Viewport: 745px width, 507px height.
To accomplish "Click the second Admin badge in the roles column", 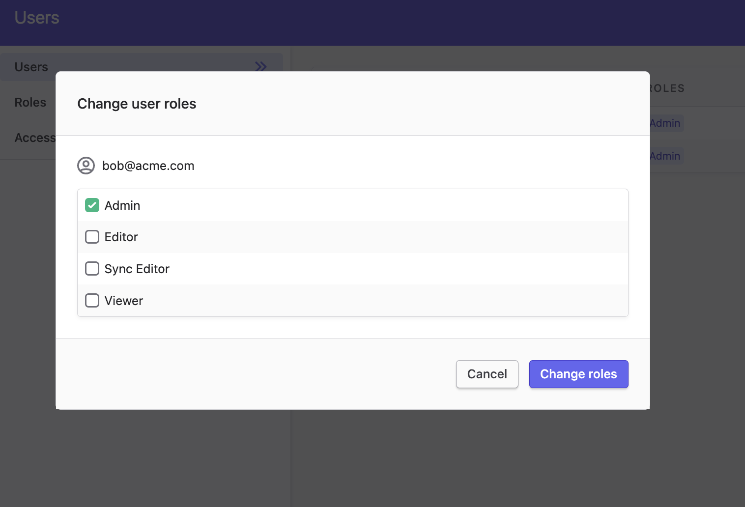I will (x=666, y=156).
